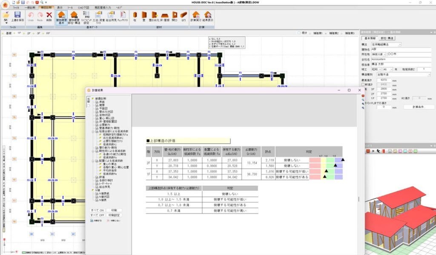Click the 上書き保存 save icon
Viewport: 436px width, 255px height.
point(17,15)
